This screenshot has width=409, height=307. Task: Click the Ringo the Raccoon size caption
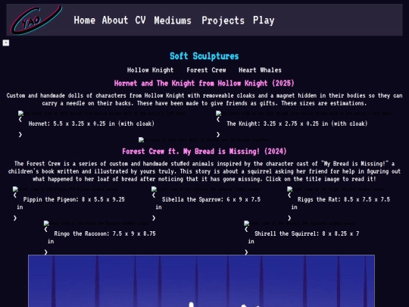[101, 237]
